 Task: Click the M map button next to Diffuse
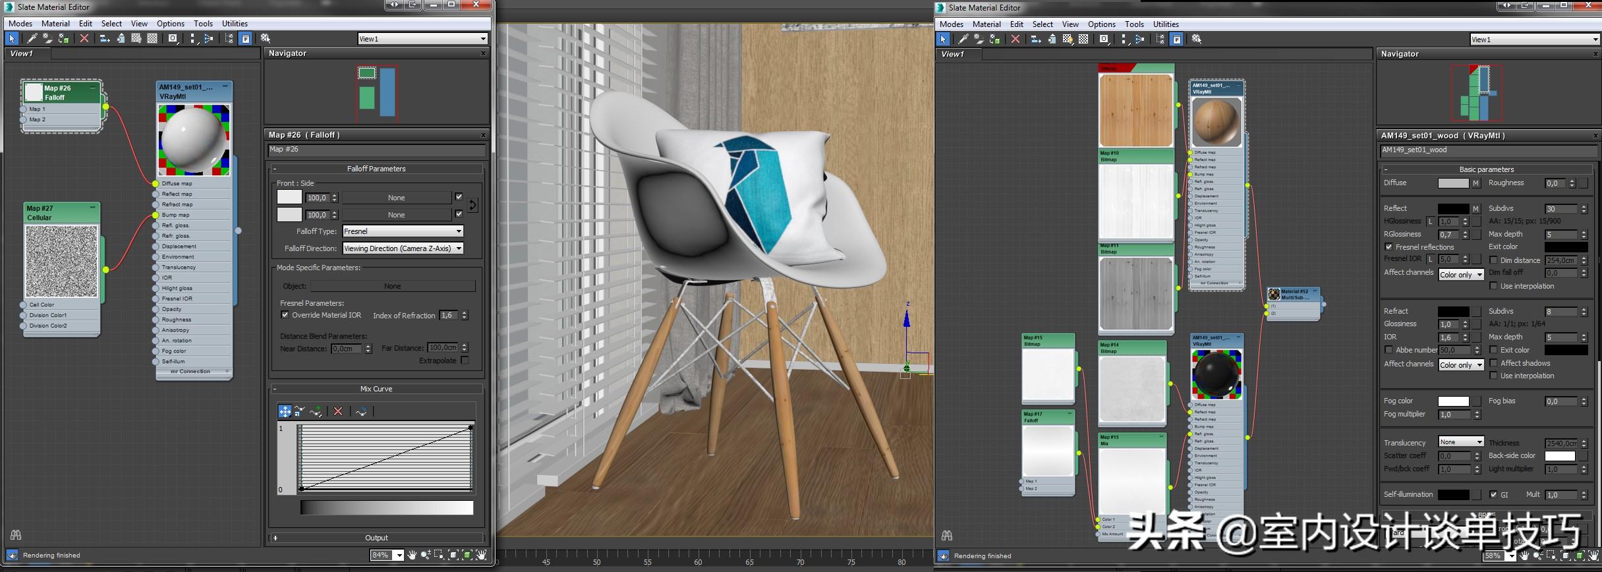click(1475, 183)
